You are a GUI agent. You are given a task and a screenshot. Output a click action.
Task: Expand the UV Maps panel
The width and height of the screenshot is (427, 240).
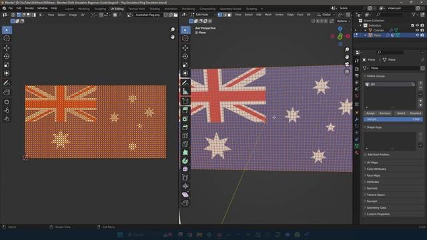(x=372, y=163)
